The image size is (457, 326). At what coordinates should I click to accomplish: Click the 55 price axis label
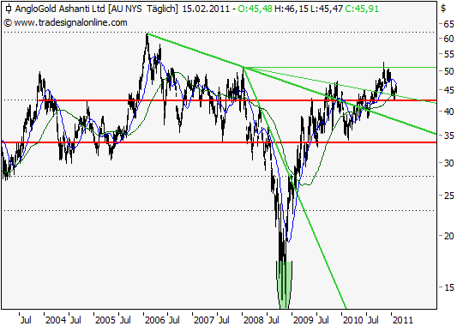448,54
